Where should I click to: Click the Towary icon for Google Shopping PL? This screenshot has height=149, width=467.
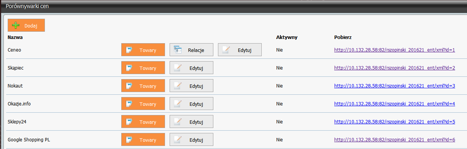(x=129, y=140)
